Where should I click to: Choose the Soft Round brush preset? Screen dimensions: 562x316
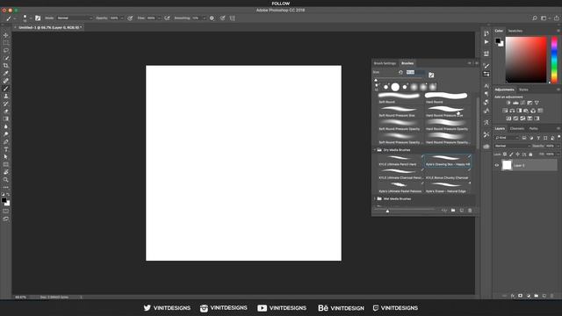(400, 97)
